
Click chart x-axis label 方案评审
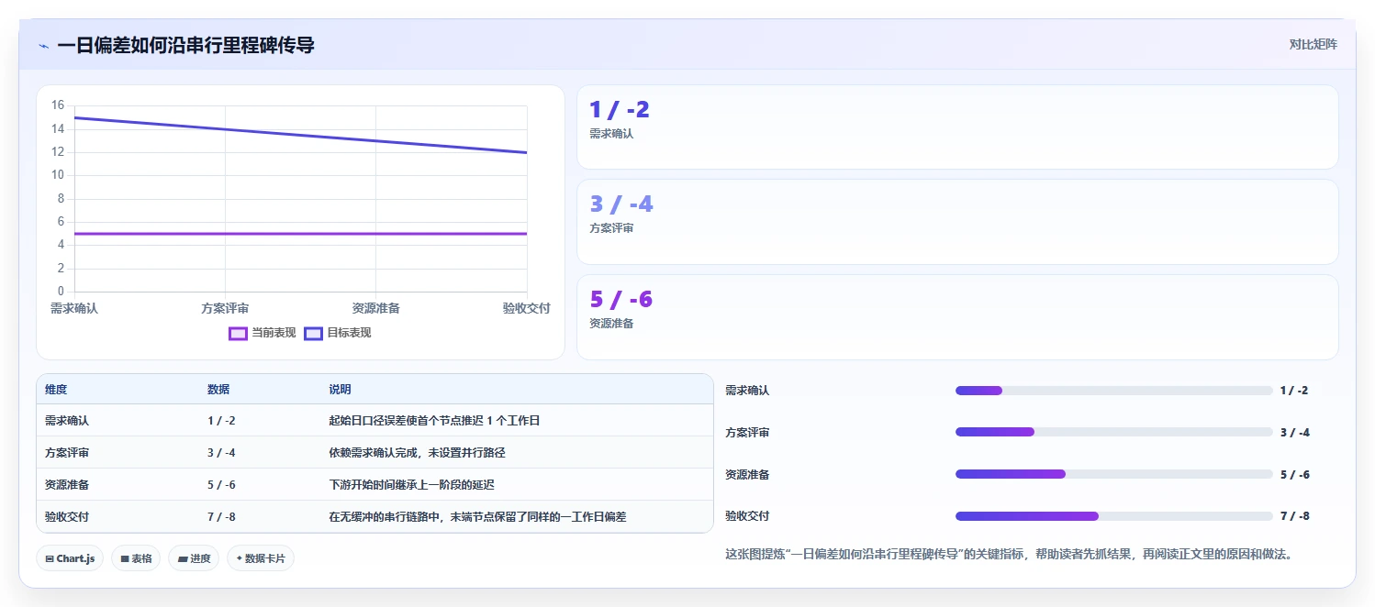[225, 308]
